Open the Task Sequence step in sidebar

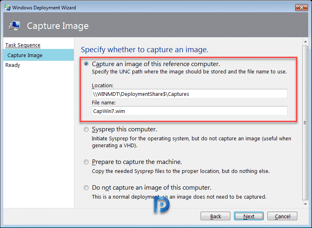[23, 45]
